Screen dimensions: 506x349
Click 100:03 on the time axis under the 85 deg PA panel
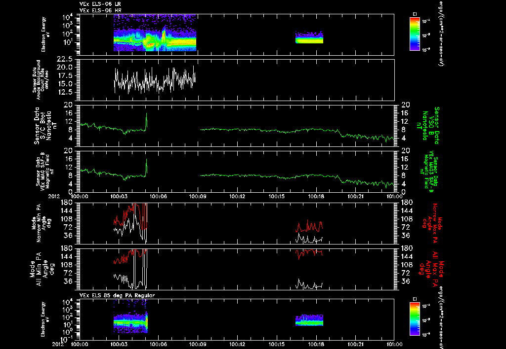[x=119, y=344]
